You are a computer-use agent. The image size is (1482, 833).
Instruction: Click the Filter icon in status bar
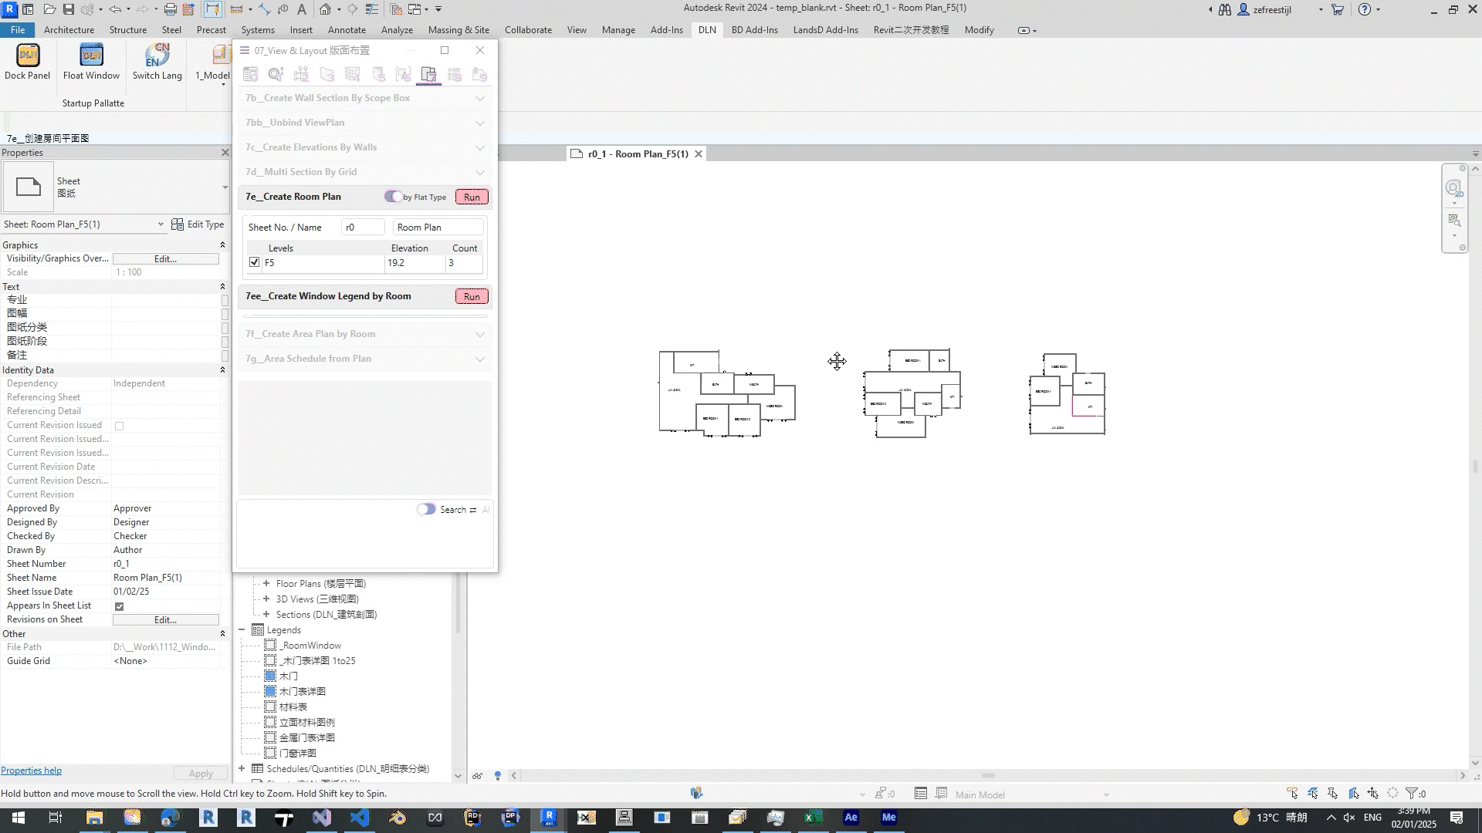[x=1411, y=794]
